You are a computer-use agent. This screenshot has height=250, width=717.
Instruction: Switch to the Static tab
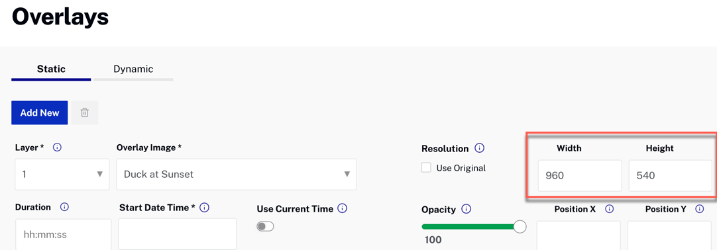[51, 69]
